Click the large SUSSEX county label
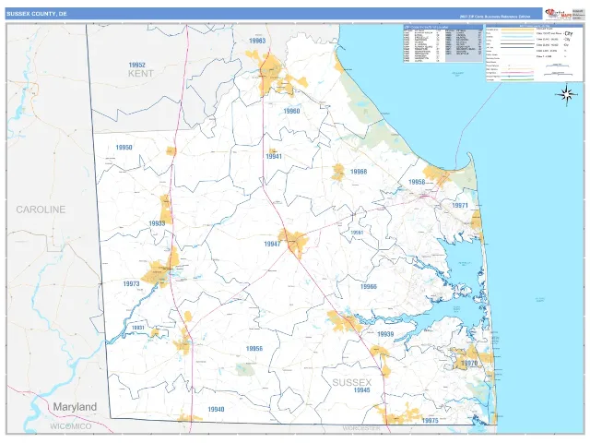The height and width of the screenshot is (443, 590). (352, 382)
